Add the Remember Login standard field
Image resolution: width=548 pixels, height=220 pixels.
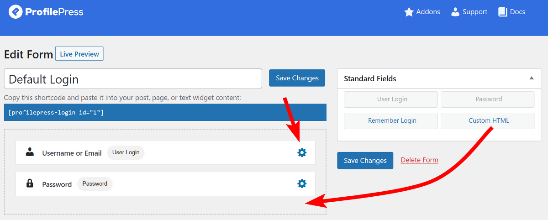point(392,121)
